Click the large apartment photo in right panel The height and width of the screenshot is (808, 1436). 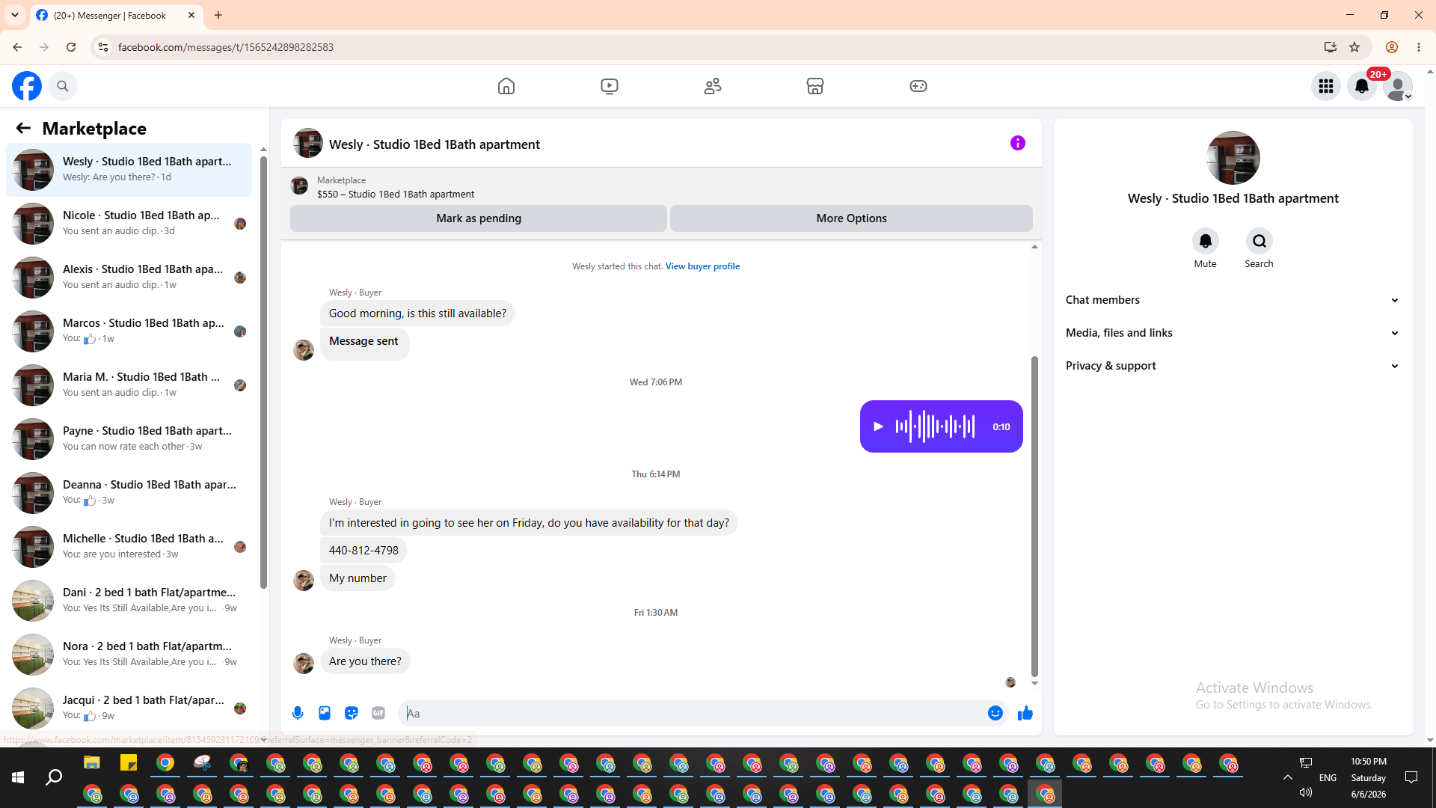[x=1233, y=158]
